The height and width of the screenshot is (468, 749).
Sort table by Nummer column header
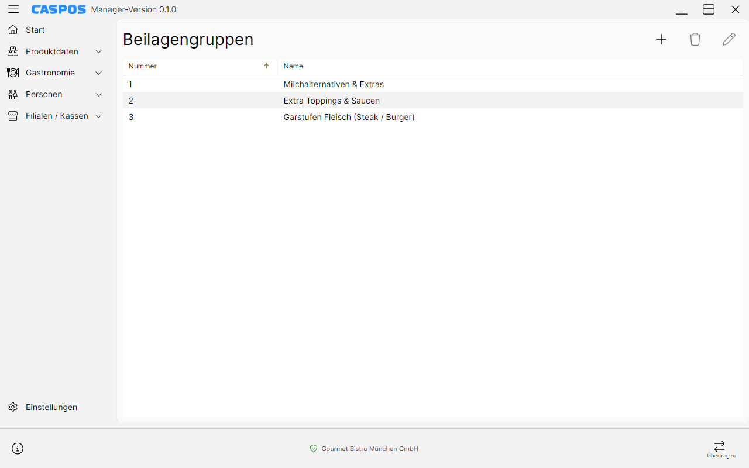pyautogui.click(x=200, y=66)
